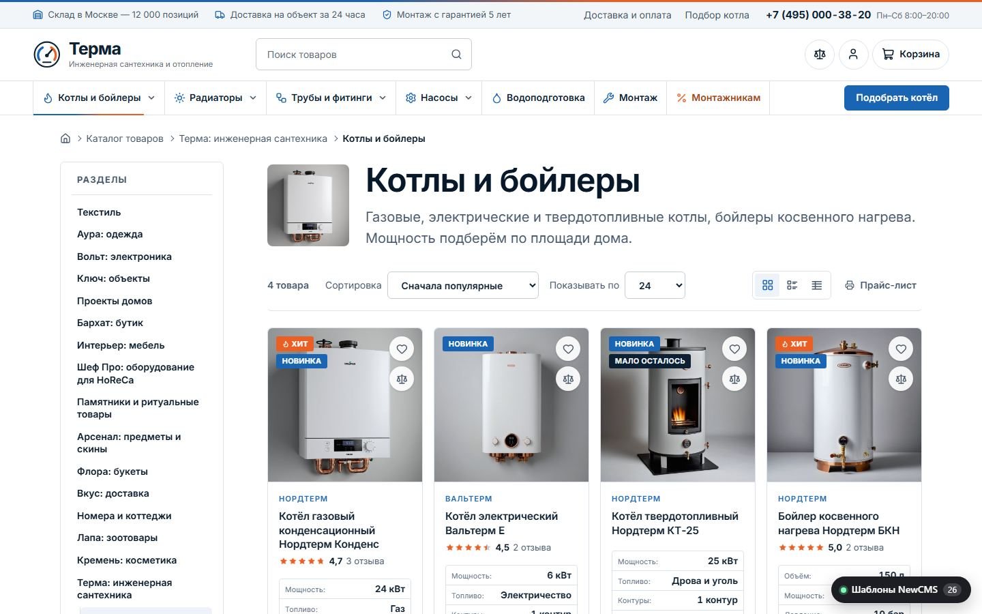Click the Котлы и бойлеры category thumbnail
The image size is (982, 614).
tap(308, 205)
